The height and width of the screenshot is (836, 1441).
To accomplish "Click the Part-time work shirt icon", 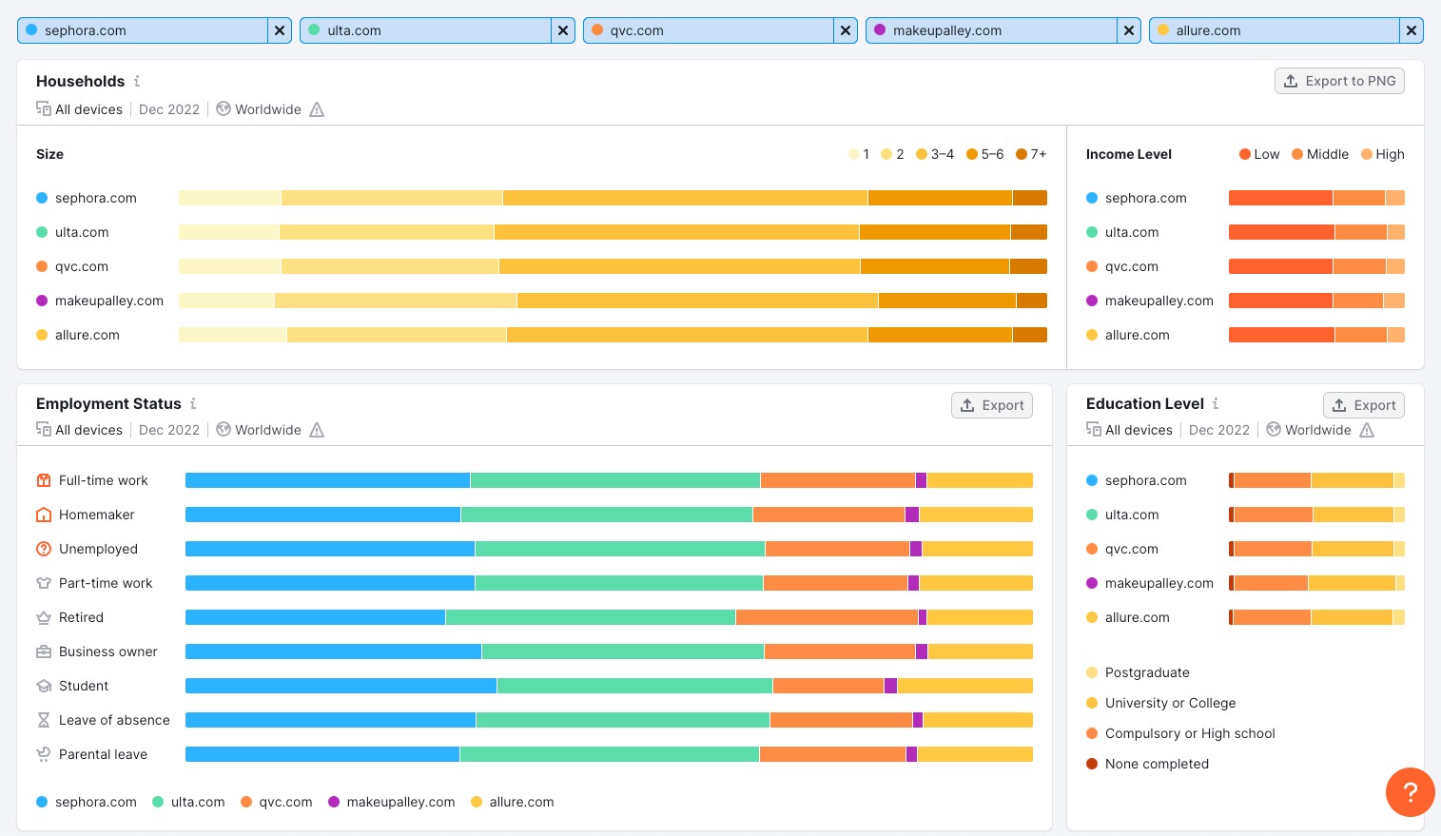I will (44, 583).
